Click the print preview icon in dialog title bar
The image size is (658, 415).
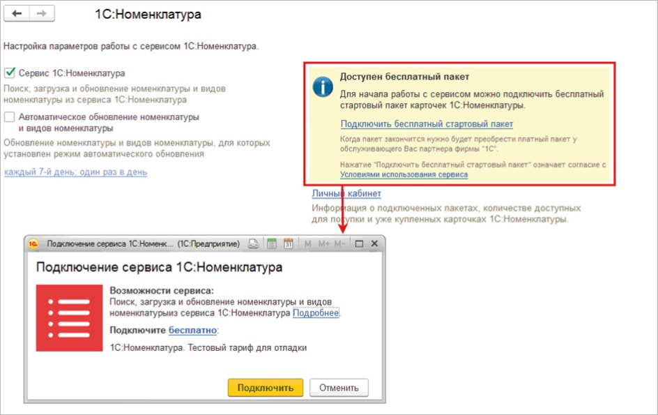[x=254, y=244]
